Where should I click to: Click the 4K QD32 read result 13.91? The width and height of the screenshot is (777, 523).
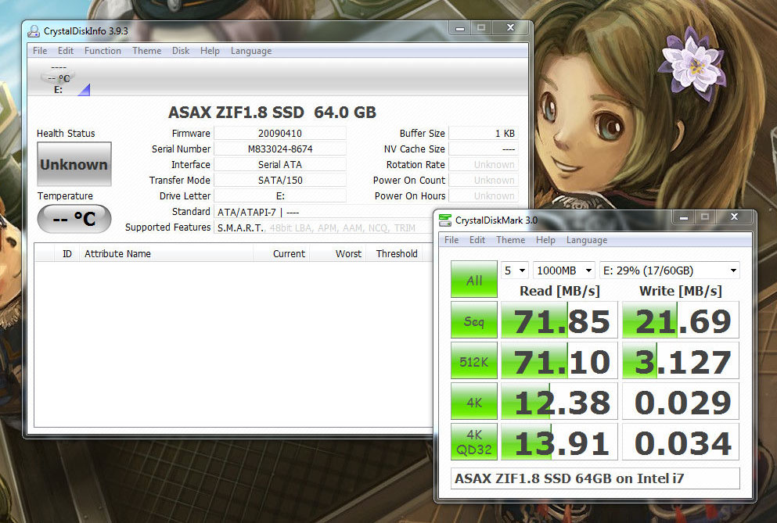point(559,442)
